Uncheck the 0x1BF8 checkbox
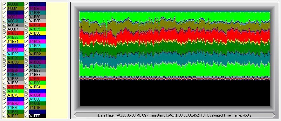The height and width of the screenshot is (121, 281). 26,83
